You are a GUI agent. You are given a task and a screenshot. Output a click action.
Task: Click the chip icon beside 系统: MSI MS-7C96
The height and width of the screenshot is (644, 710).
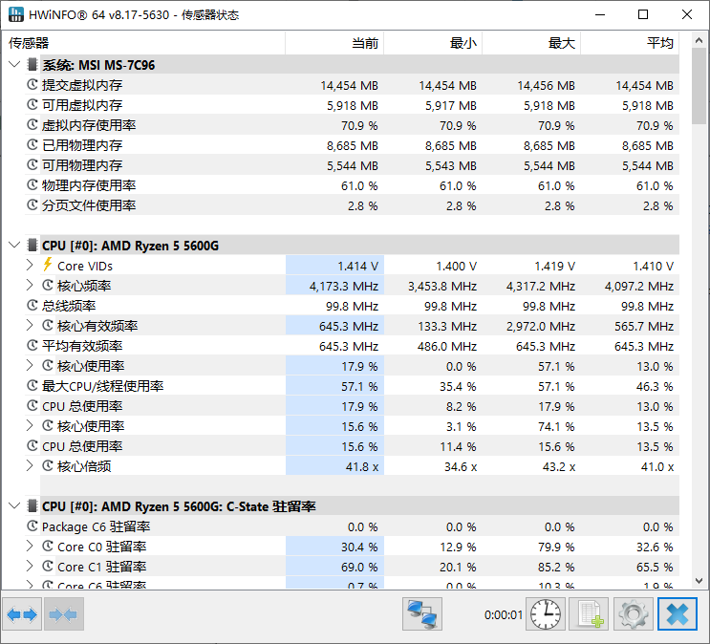(x=32, y=65)
